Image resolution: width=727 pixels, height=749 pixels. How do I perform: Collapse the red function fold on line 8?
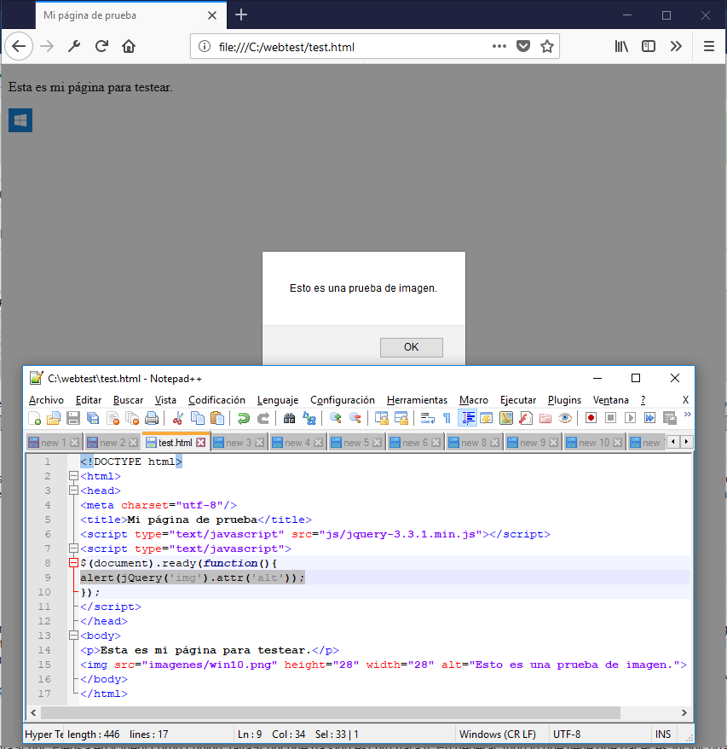(x=73, y=563)
